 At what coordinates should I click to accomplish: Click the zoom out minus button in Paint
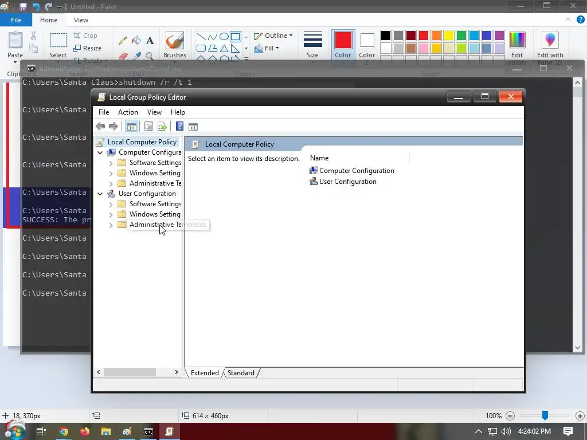tap(510, 416)
